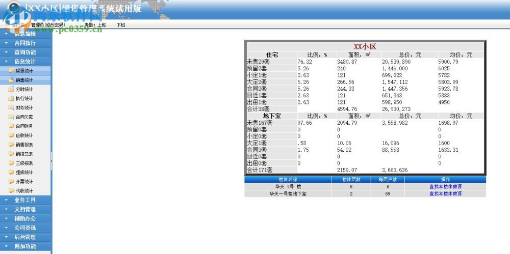The width and height of the screenshot is (510, 254).
Task: Select the 1633.31 average price value
Action: 448,150
